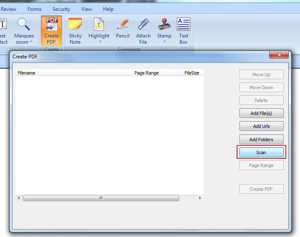This screenshot has width=300, height=237.
Task: Switch to the Security tab
Action: (x=61, y=9)
